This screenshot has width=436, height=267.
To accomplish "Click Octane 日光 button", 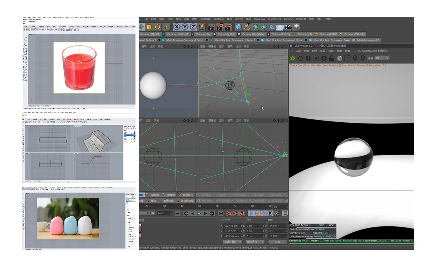I will (x=201, y=34).
